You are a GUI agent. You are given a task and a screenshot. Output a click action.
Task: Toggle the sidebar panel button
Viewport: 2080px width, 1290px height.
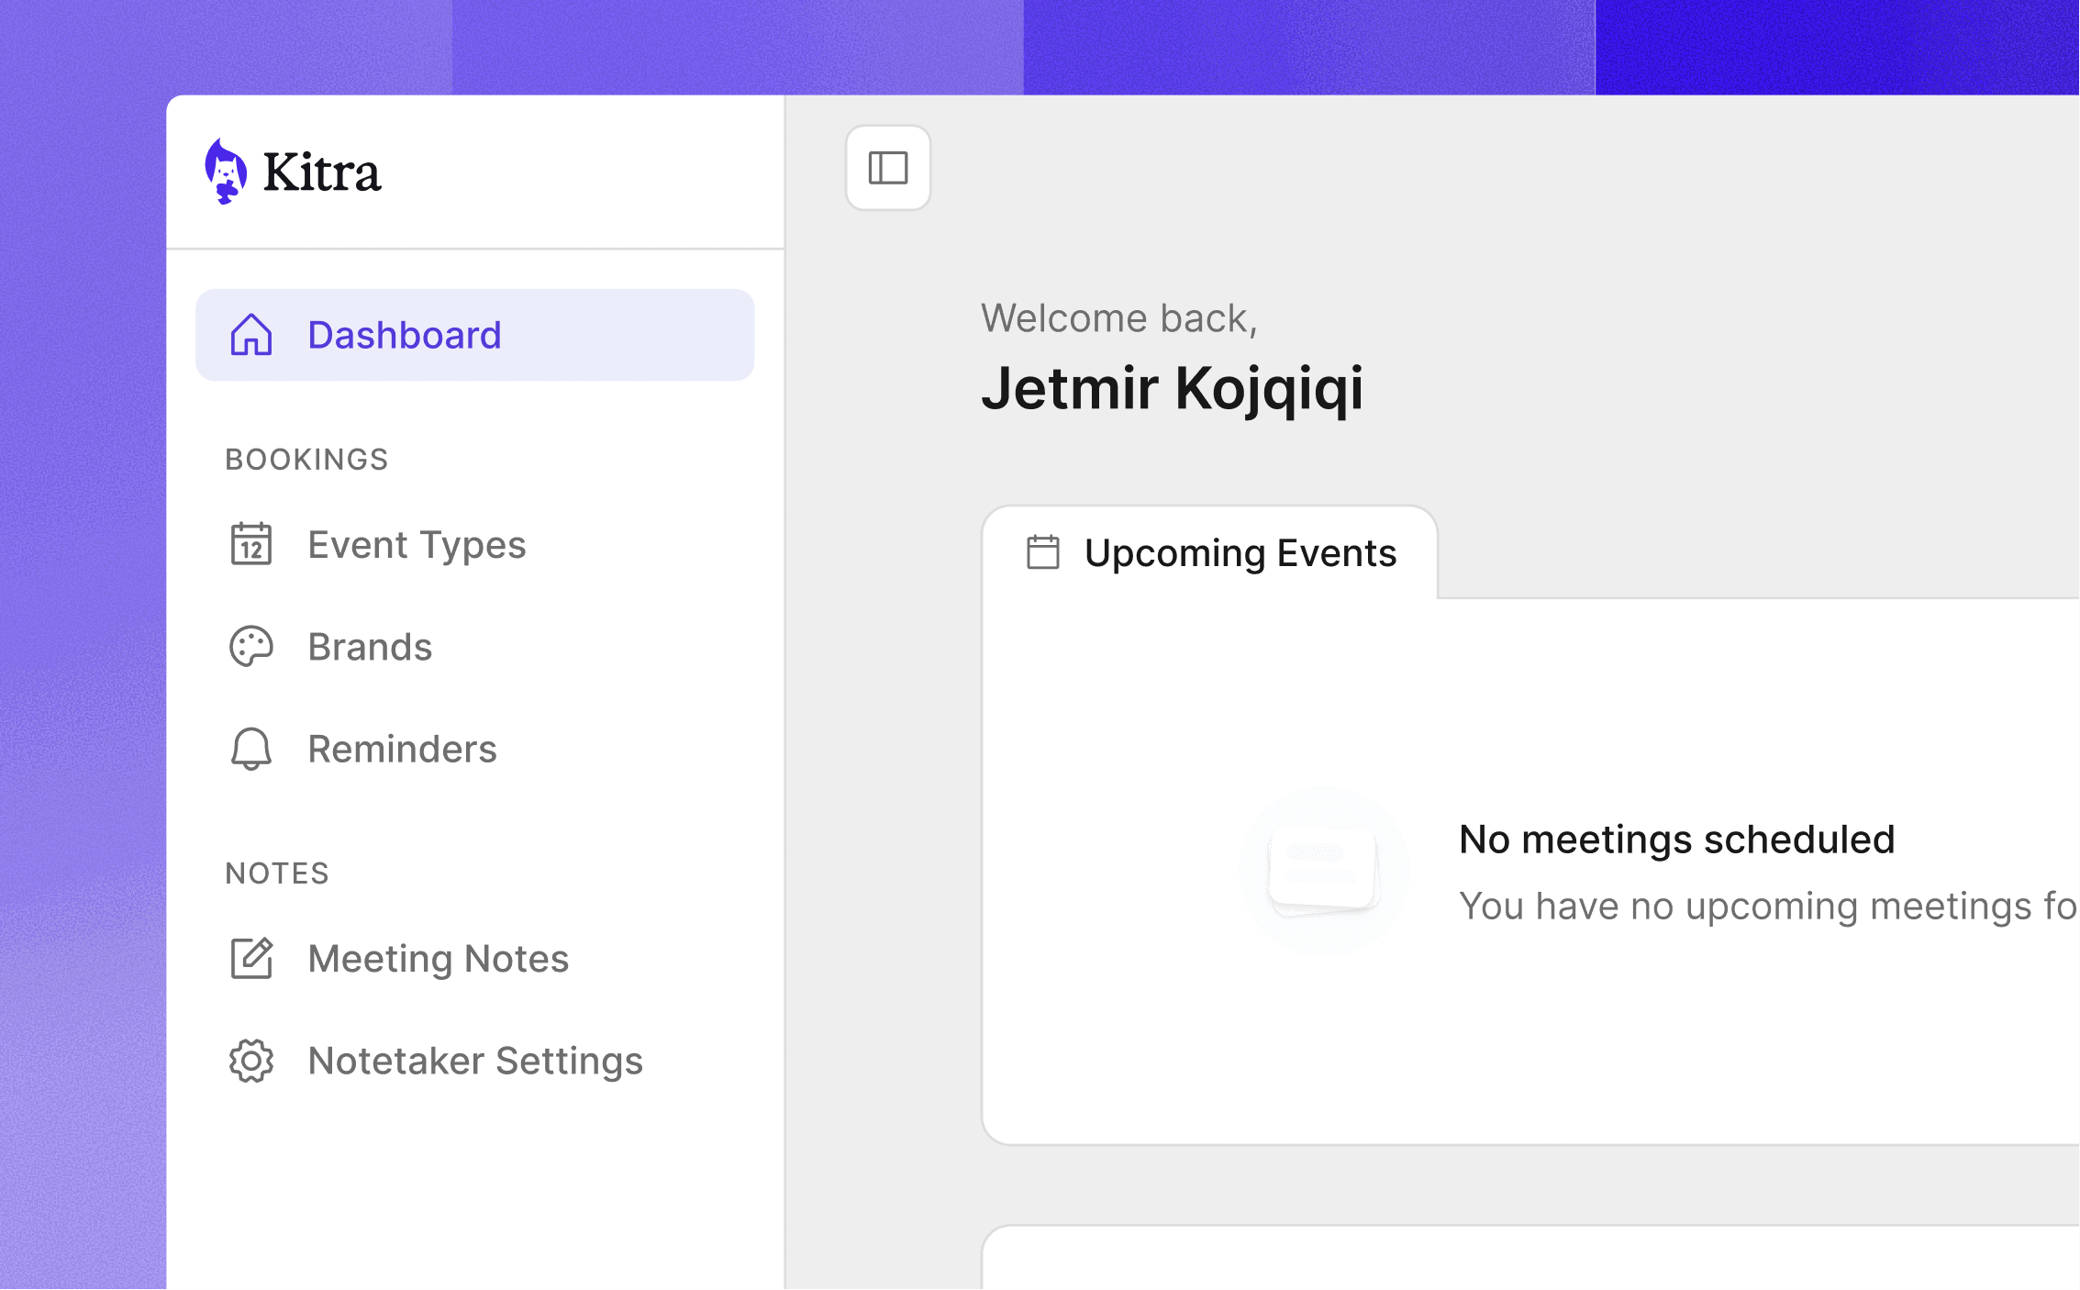[x=887, y=168]
